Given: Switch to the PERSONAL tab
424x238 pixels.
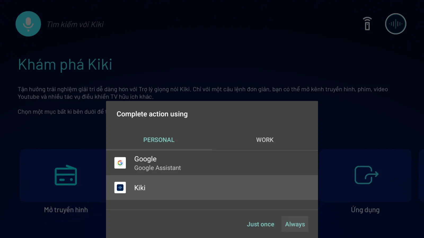Looking at the screenshot, I should (159, 140).
